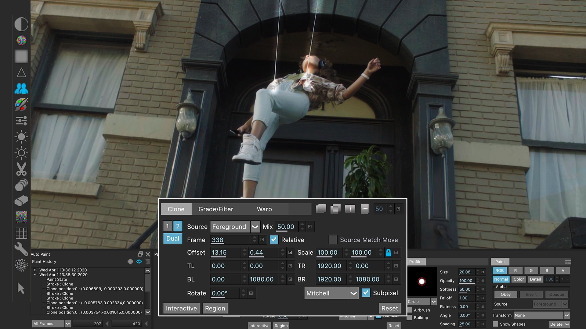Open the Transform None dropdown
The width and height of the screenshot is (586, 329).
[x=541, y=315]
